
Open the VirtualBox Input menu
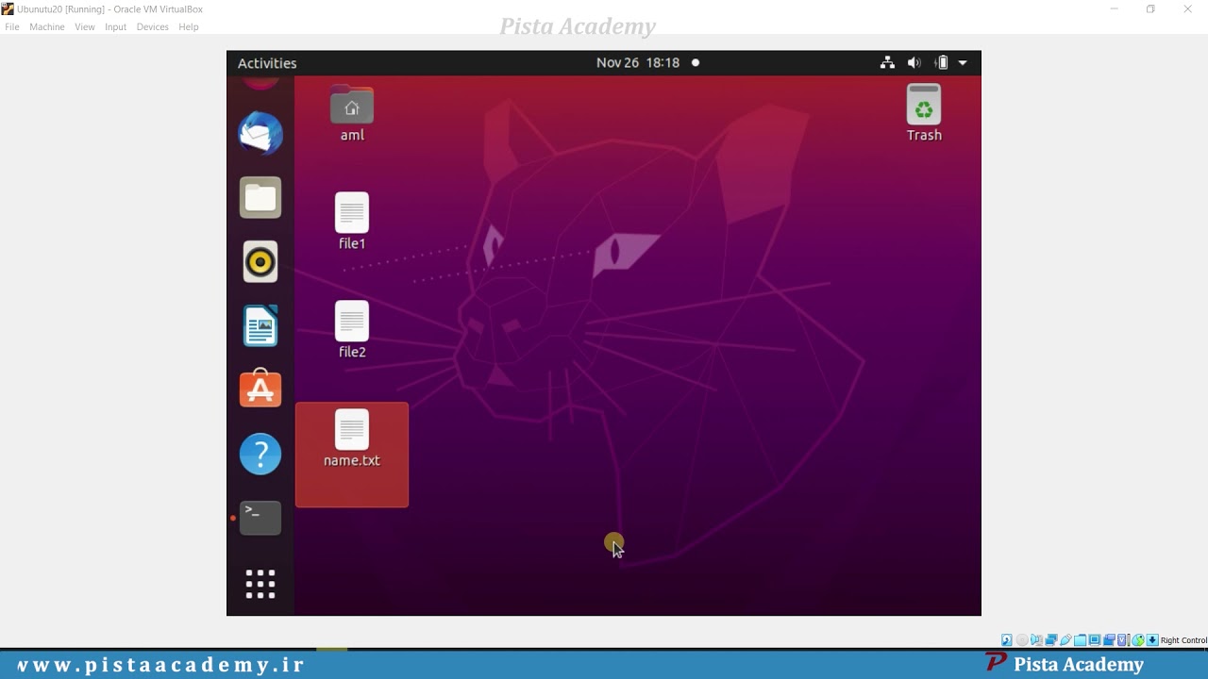tap(116, 27)
